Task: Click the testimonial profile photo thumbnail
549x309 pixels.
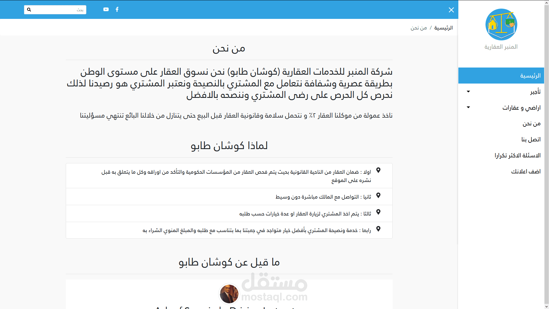Action: point(229,294)
